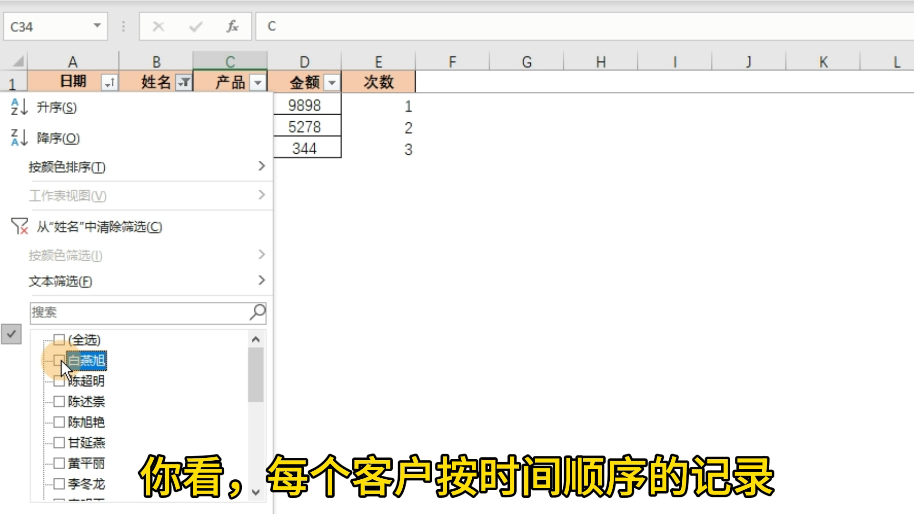This screenshot has height=514, width=914.
Task: Check the 白燕旭 name checkbox
Action: [59, 361]
